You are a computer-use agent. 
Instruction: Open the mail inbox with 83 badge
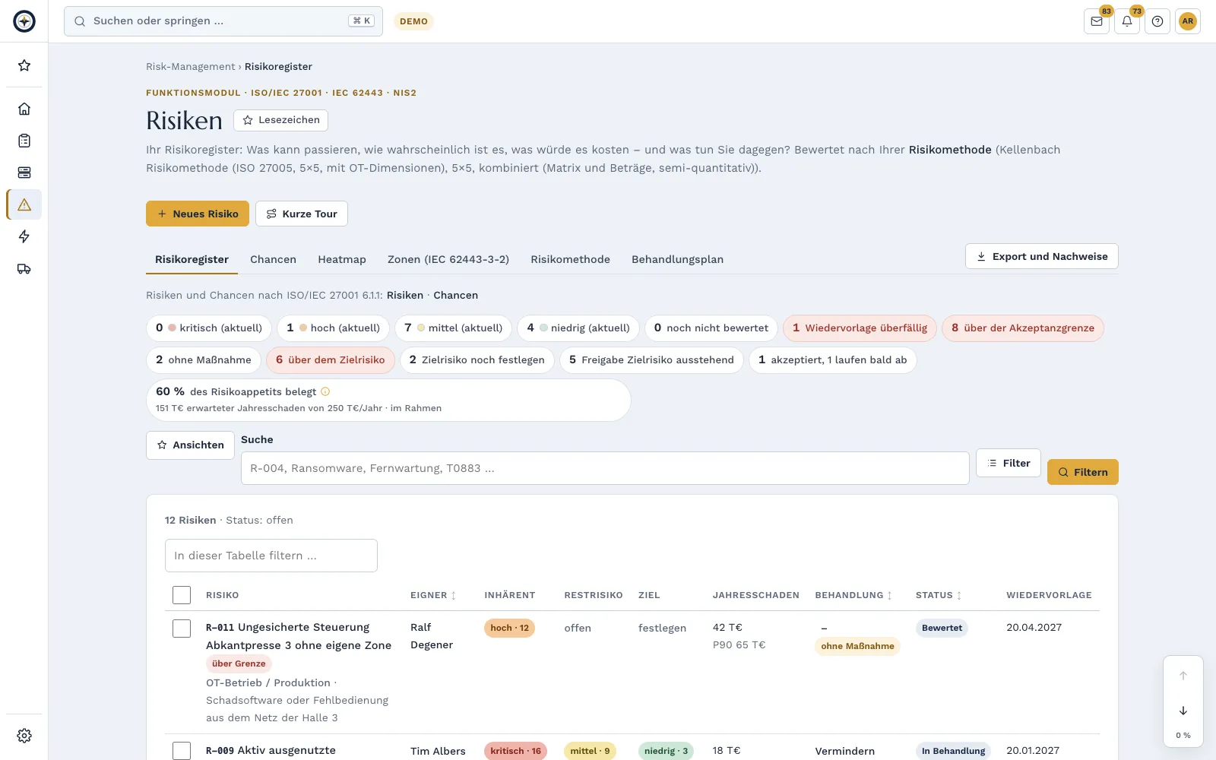[1097, 21]
